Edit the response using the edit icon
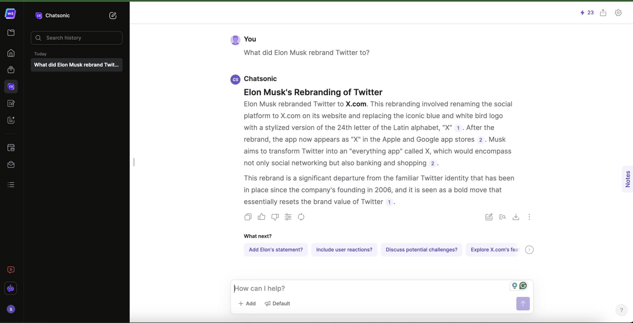 [488, 217]
